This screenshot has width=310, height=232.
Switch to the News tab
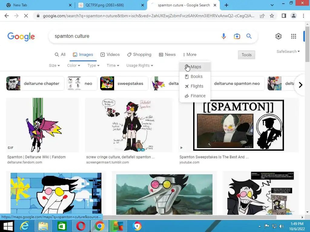(167, 54)
